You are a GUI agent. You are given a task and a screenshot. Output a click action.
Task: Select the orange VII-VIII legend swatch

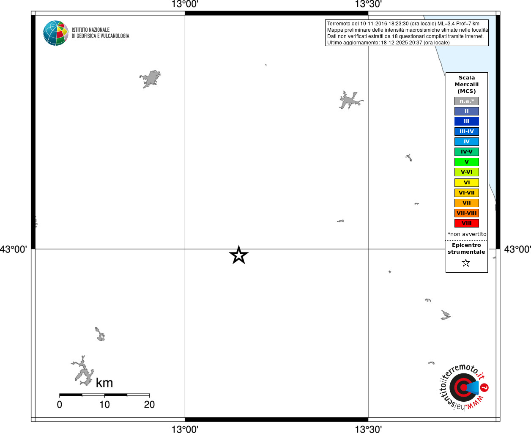(467, 213)
